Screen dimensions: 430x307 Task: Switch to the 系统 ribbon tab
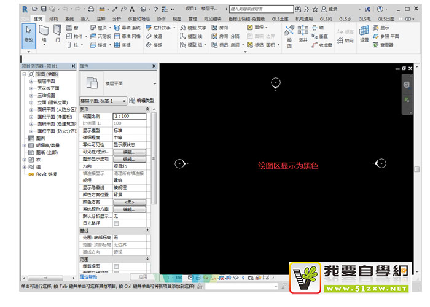coord(69,18)
